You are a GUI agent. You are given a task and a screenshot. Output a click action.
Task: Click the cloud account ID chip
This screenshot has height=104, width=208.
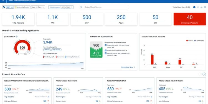[x=66, y=7]
